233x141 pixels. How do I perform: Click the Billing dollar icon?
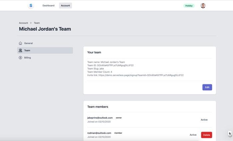[21, 58]
